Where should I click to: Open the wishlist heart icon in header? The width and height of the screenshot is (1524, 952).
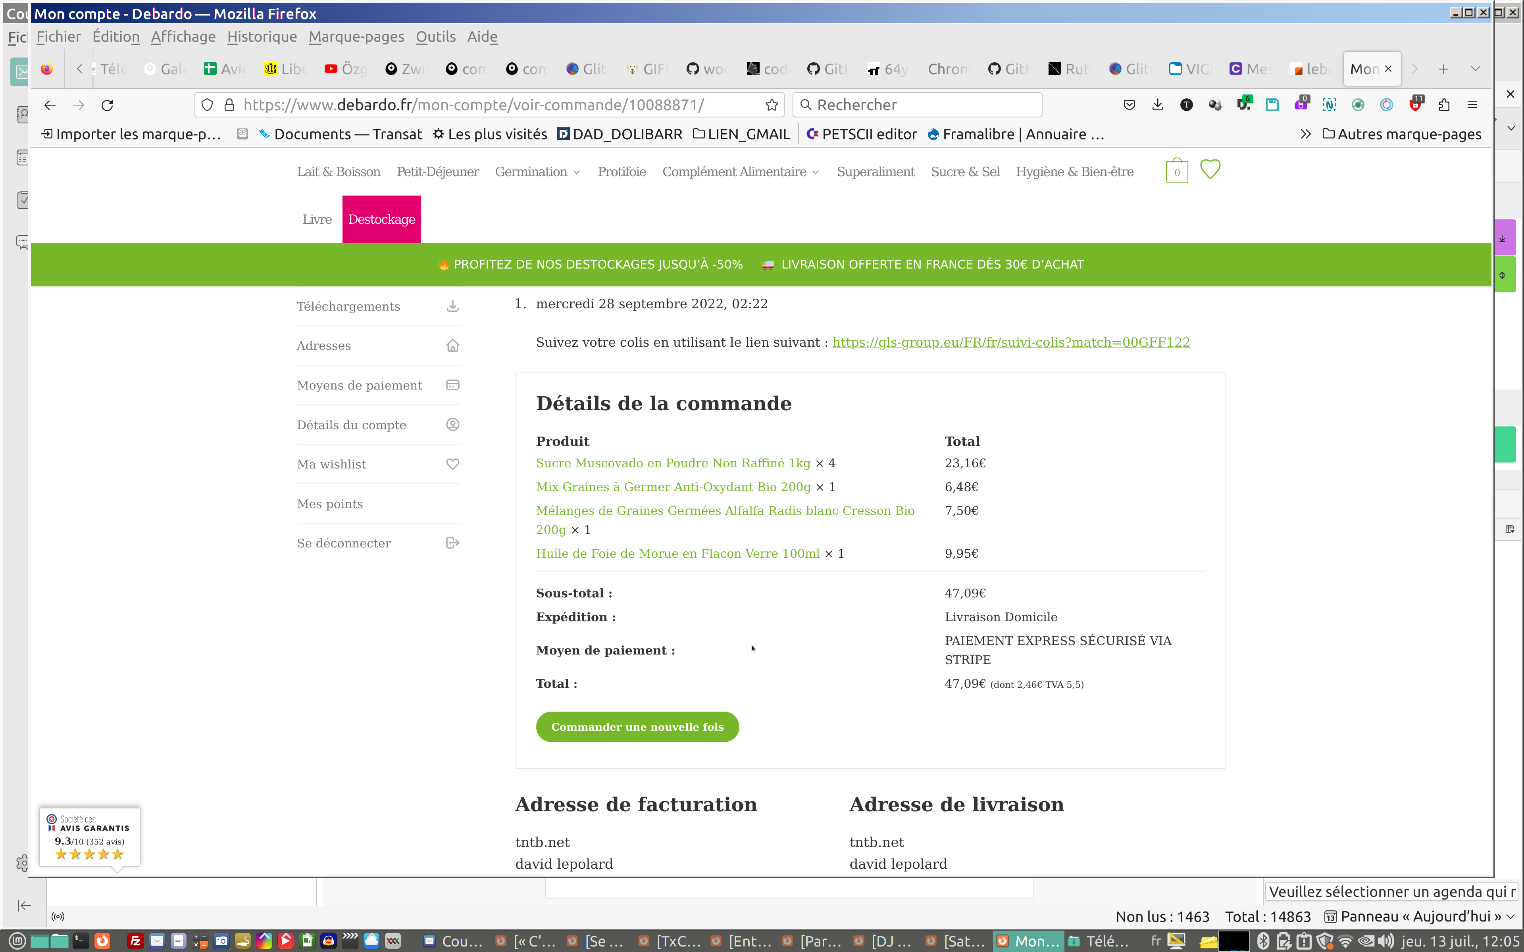(1210, 169)
